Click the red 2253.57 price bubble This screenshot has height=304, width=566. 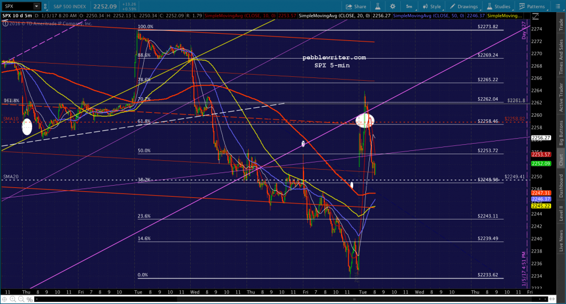[x=541, y=155]
